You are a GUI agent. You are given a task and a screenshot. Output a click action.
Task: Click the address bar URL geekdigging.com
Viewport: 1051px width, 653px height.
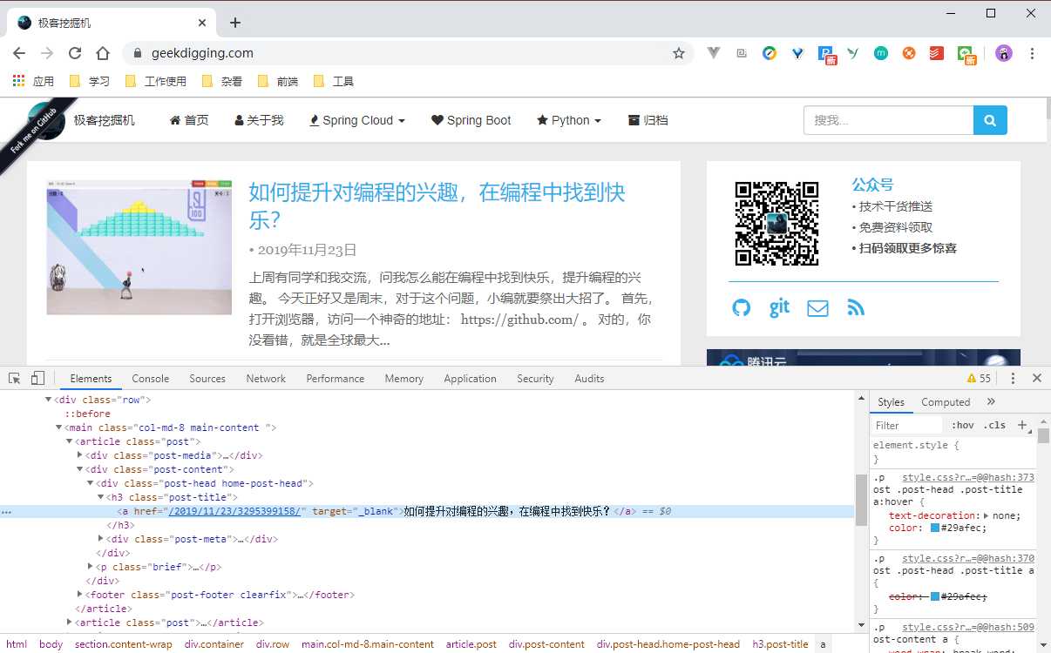point(202,53)
